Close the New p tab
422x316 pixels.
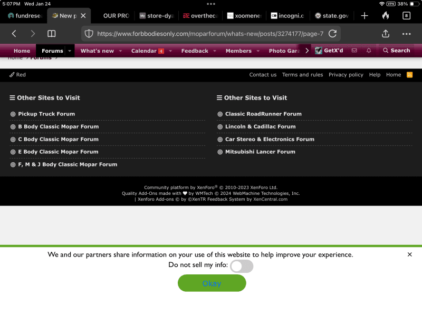click(x=83, y=16)
